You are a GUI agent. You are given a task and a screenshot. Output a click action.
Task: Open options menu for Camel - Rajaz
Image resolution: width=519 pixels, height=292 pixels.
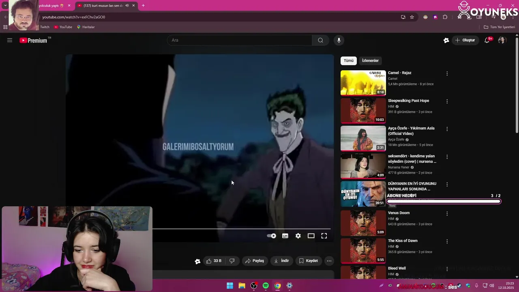(447, 73)
